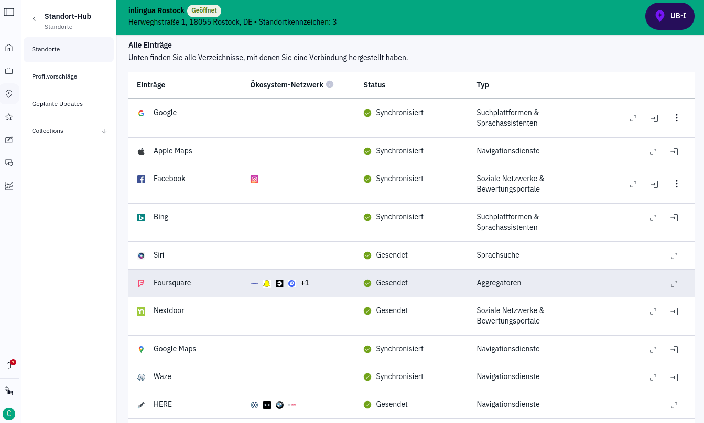The width and height of the screenshot is (704, 423).
Task: Click the UB-I button in header
Action: point(670,16)
